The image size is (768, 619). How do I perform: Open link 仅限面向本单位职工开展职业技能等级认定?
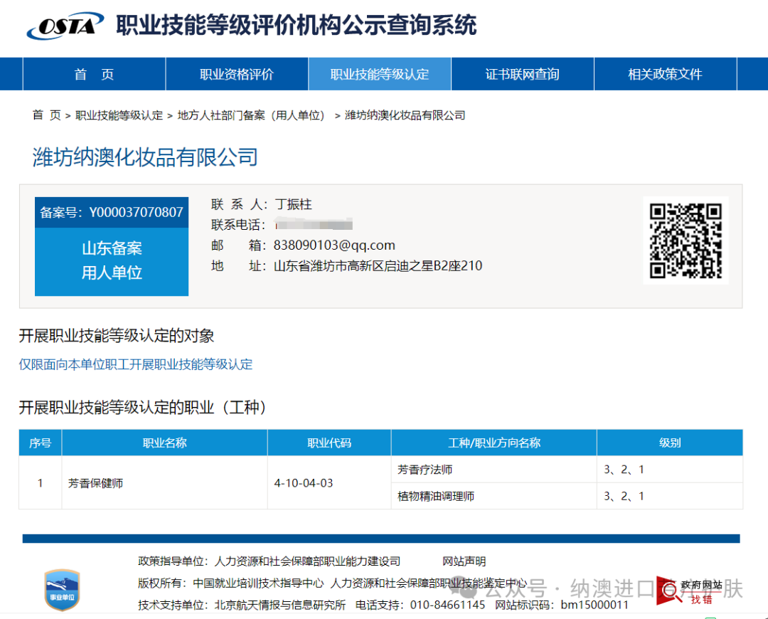134,364
